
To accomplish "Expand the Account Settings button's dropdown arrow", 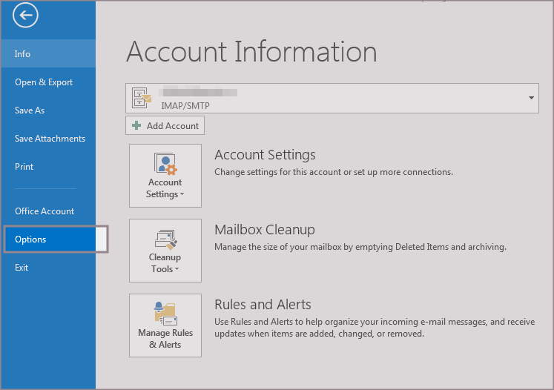I will 182,195.
